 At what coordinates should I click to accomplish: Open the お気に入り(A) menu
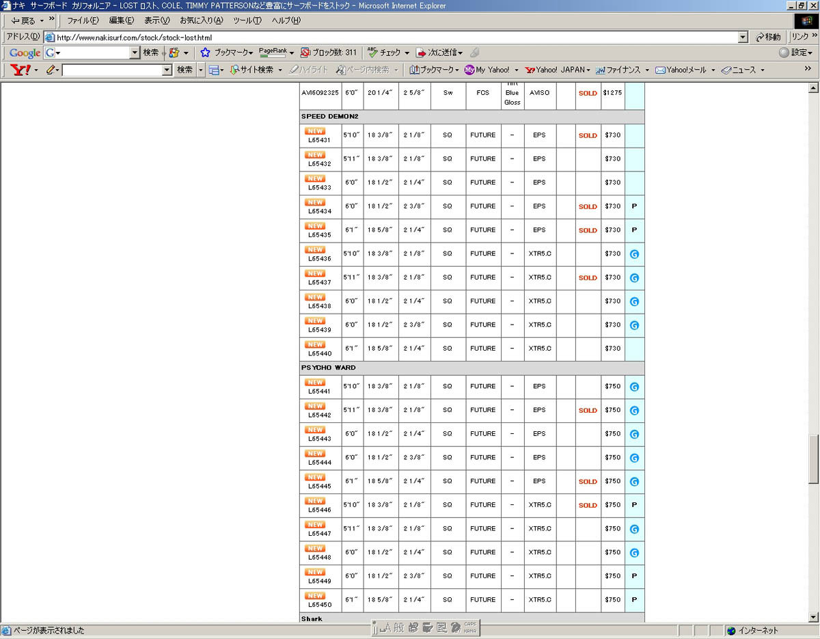click(201, 21)
